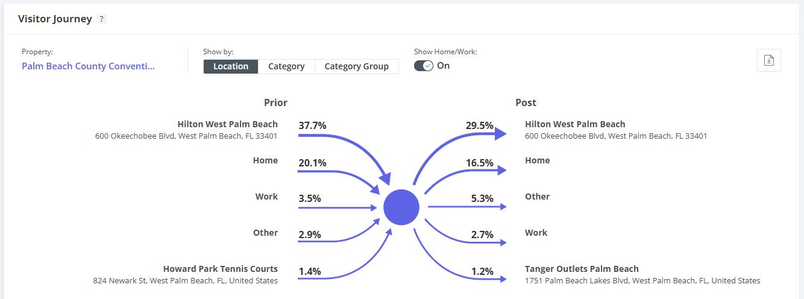Click the central purple property circle
This screenshot has width=804, height=299.
(401, 207)
